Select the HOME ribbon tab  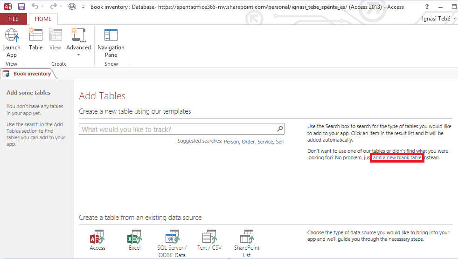point(43,19)
